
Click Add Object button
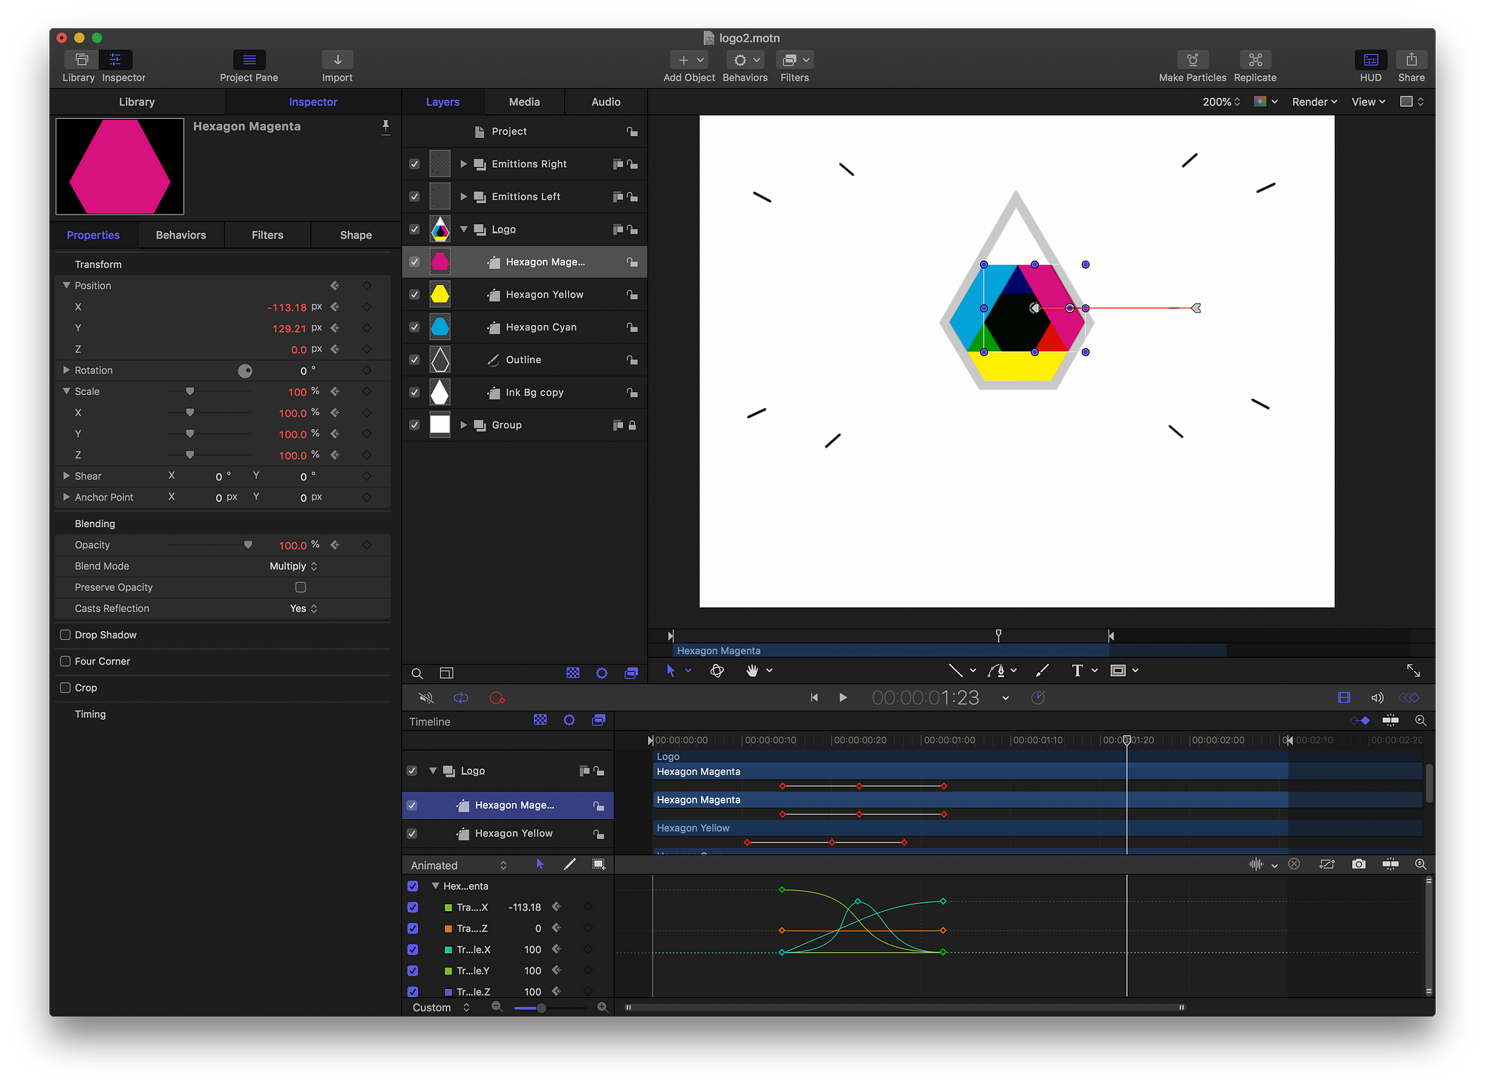pyautogui.click(x=689, y=59)
